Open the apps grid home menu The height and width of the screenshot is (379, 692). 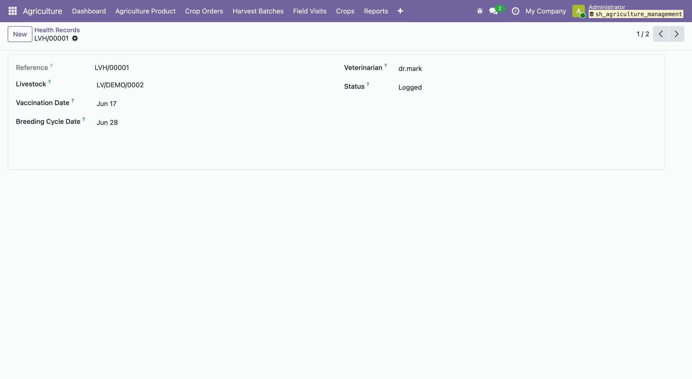13,11
